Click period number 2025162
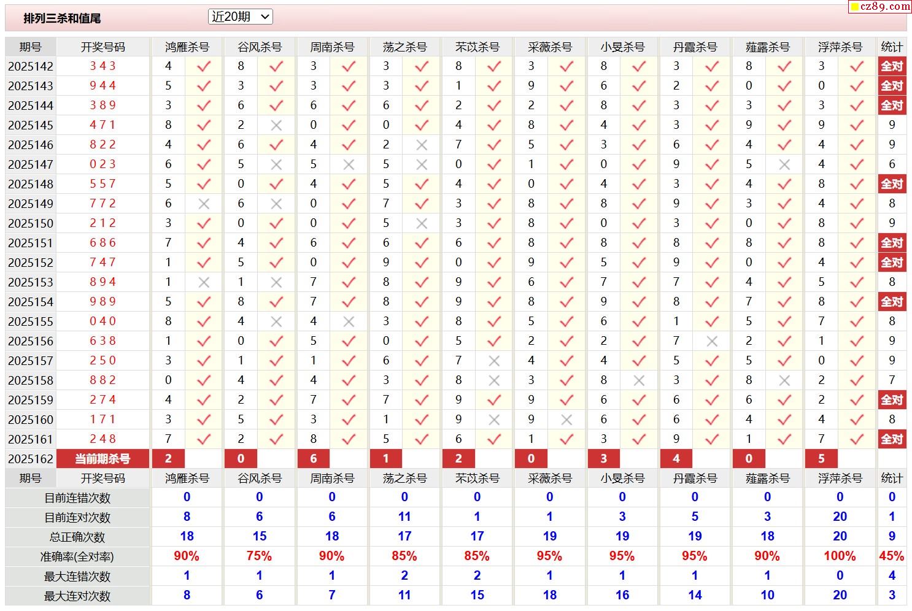This screenshot has height=611, width=912. (x=31, y=459)
